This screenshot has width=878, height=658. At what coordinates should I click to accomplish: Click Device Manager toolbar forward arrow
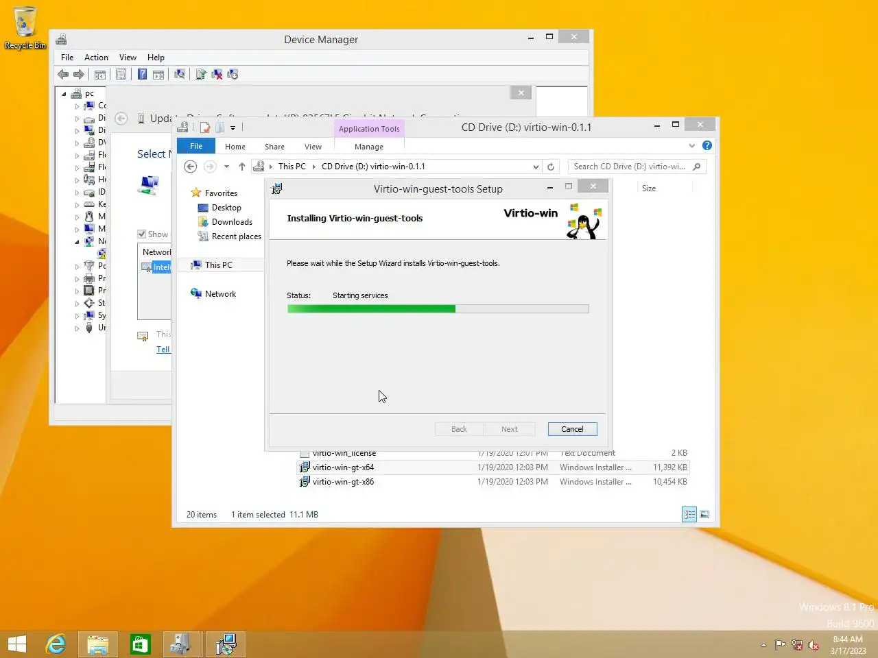[79, 74]
